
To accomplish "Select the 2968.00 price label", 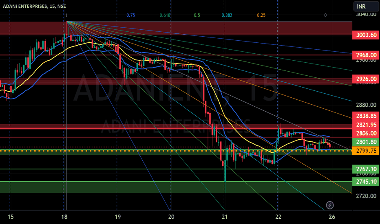I will pyautogui.click(x=366, y=55).
